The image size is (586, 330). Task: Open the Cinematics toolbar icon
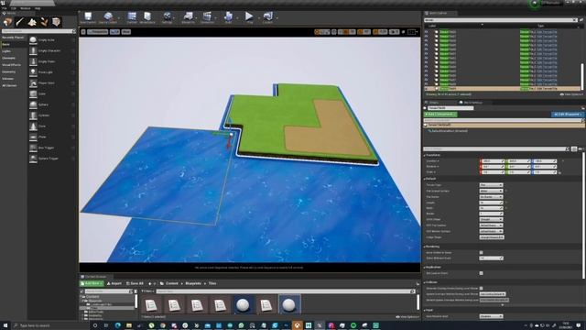click(207, 16)
